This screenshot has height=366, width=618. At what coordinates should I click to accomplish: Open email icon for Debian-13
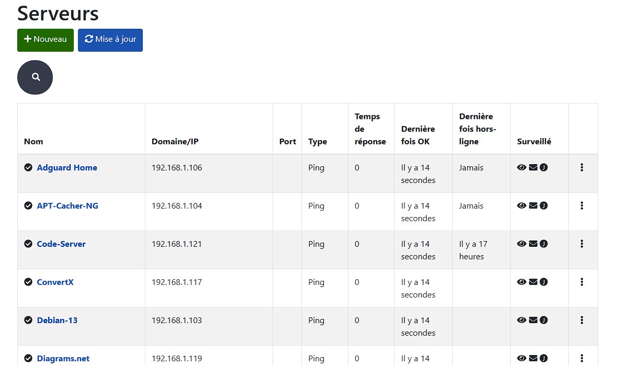point(533,320)
